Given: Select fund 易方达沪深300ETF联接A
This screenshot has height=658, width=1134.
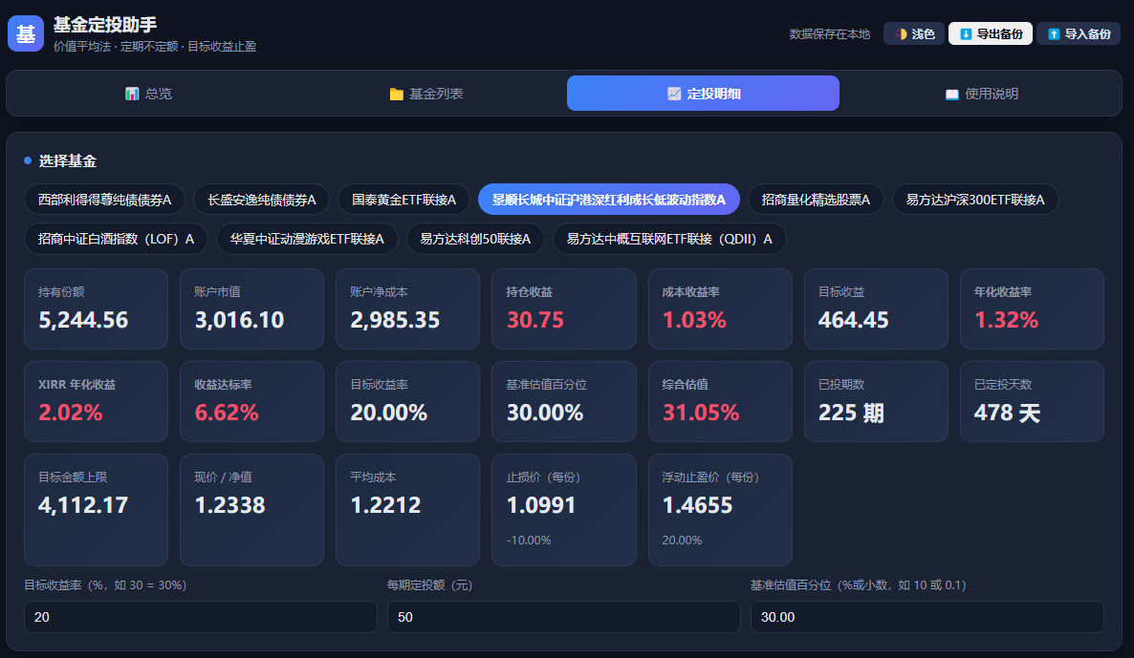Looking at the screenshot, I should (x=975, y=200).
